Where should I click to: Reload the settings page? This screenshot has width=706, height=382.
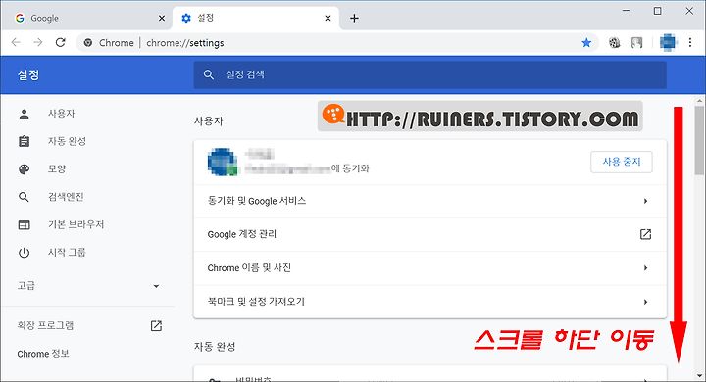(x=61, y=43)
